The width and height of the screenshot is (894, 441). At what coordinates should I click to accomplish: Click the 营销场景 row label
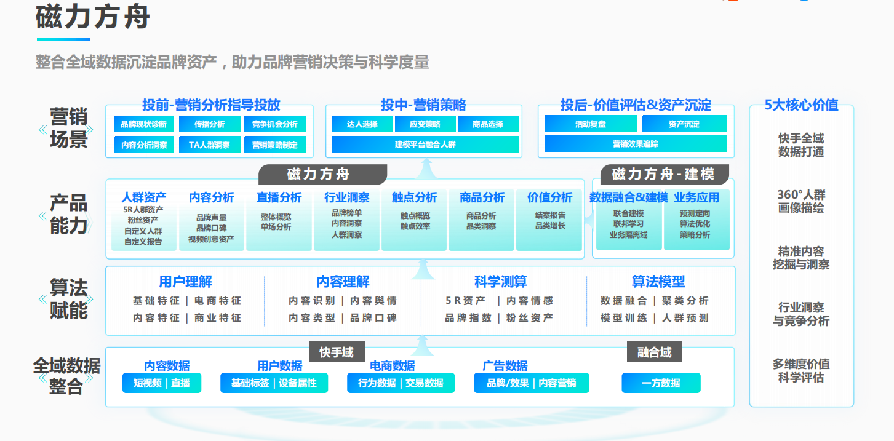tap(68, 128)
